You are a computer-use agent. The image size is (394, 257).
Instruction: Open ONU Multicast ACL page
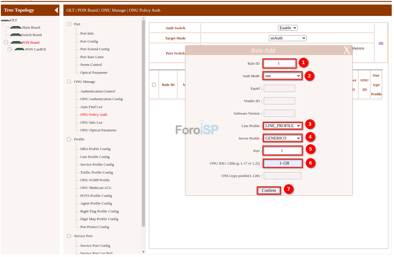point(96,188)
